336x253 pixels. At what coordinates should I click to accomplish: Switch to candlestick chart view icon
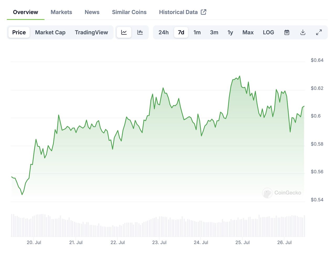(140, 32)
